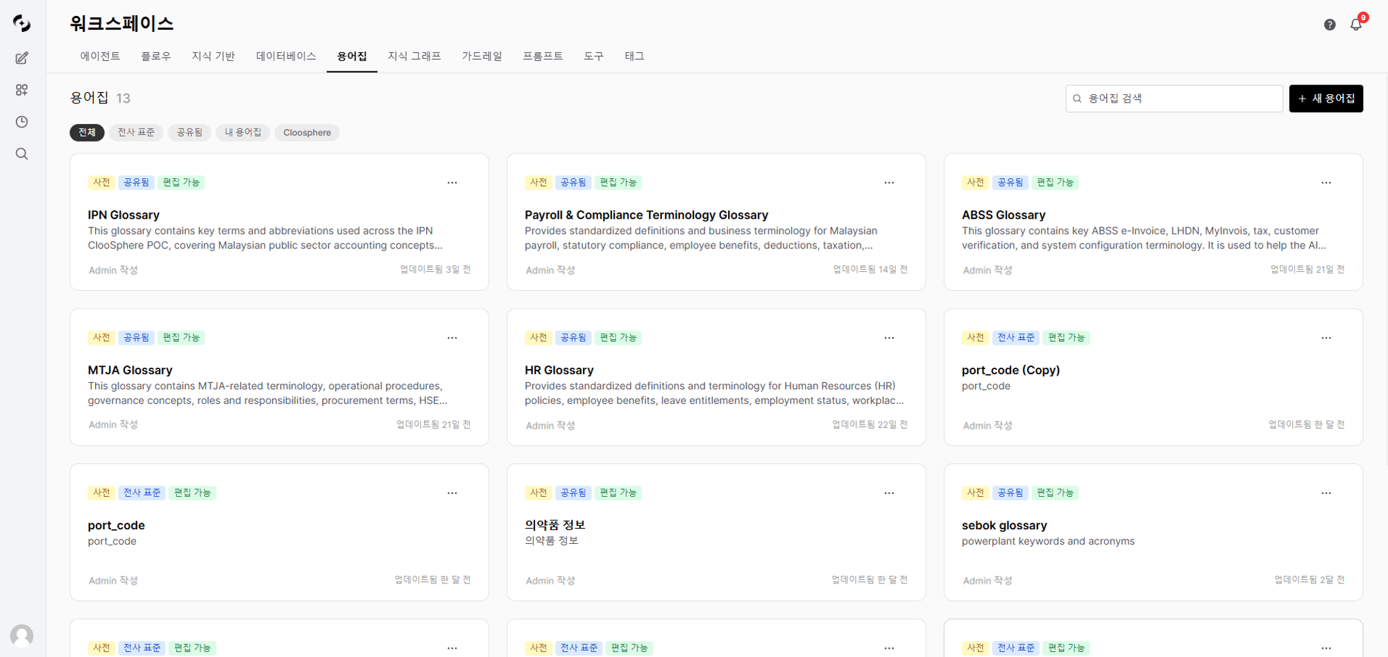The width and height of the screenshot is (1388, 657).
Task: Select the 전체 filter chip
Action: (x=87, y=133)
